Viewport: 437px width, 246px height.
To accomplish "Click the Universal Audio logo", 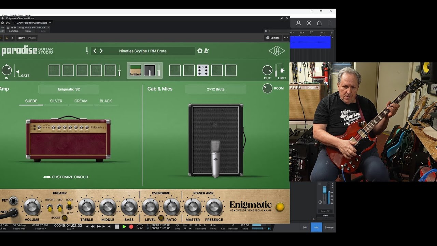I will [x=277, y=51].
